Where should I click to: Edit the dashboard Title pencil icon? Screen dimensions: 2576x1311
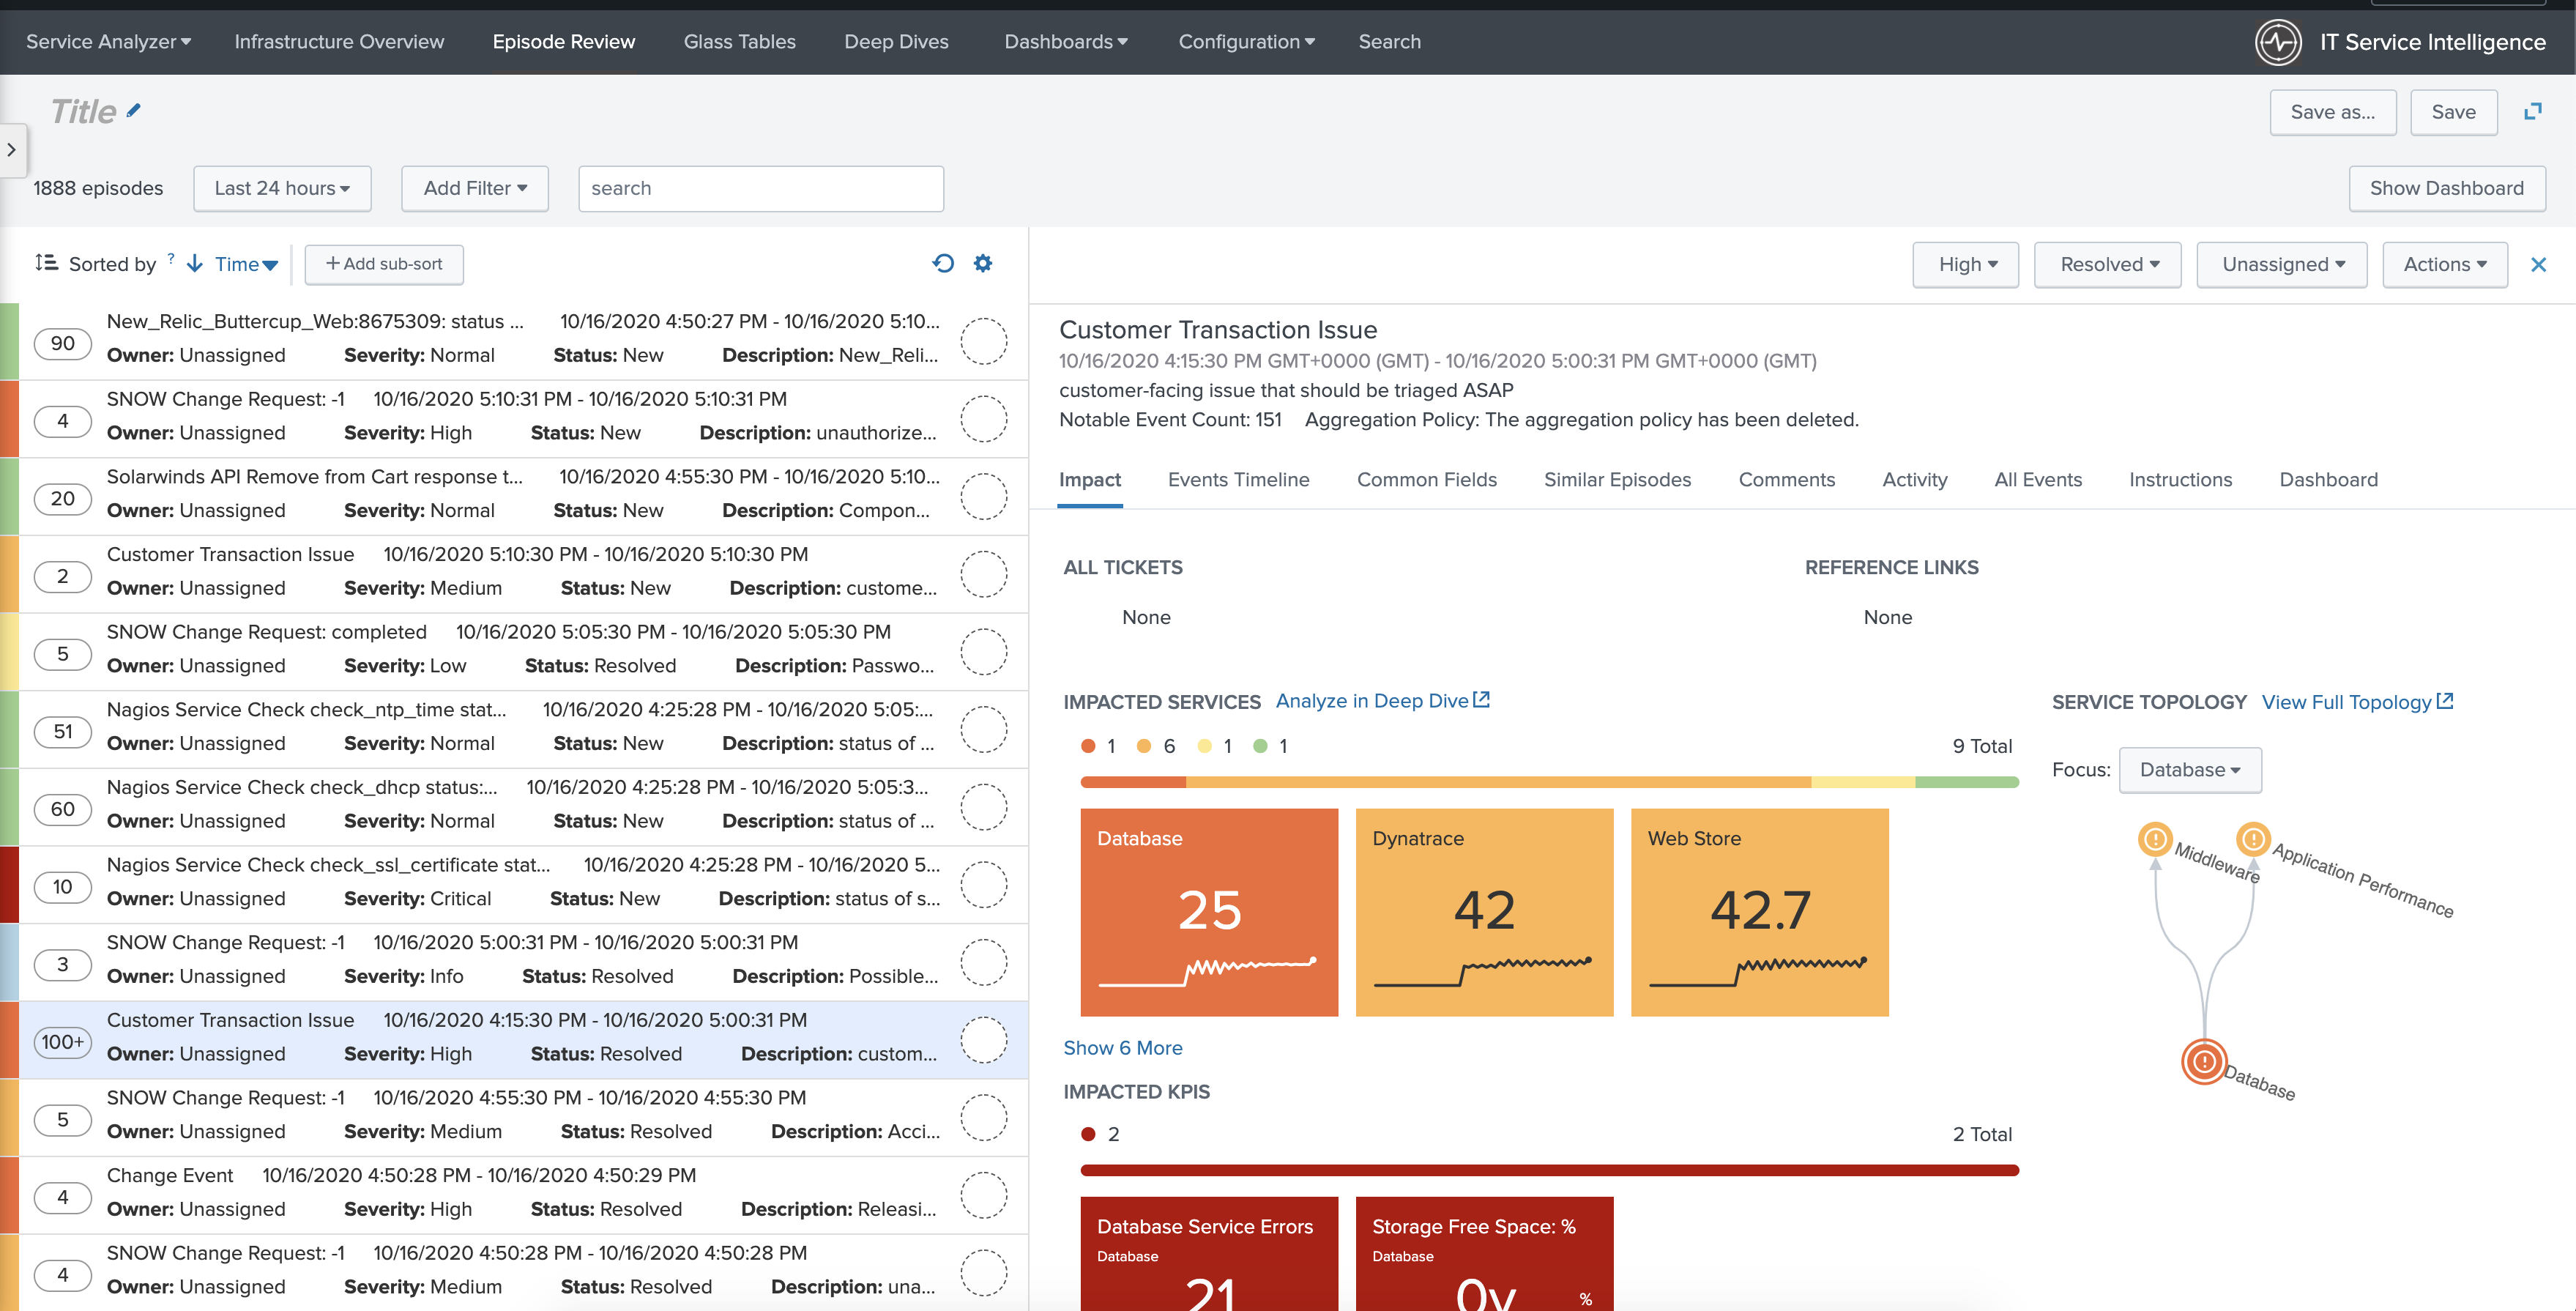[x=134, y=111]
